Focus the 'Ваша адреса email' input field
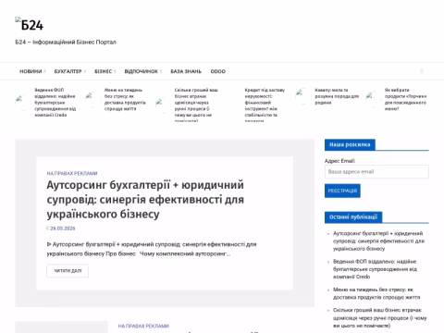Image resolution: width=444 pixels, height=333 pixels. [376, 172]
